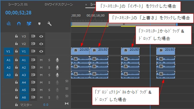Lock the マスター track
The width and height of the screenshot is (194, 109).
click(x=16, y=105)
